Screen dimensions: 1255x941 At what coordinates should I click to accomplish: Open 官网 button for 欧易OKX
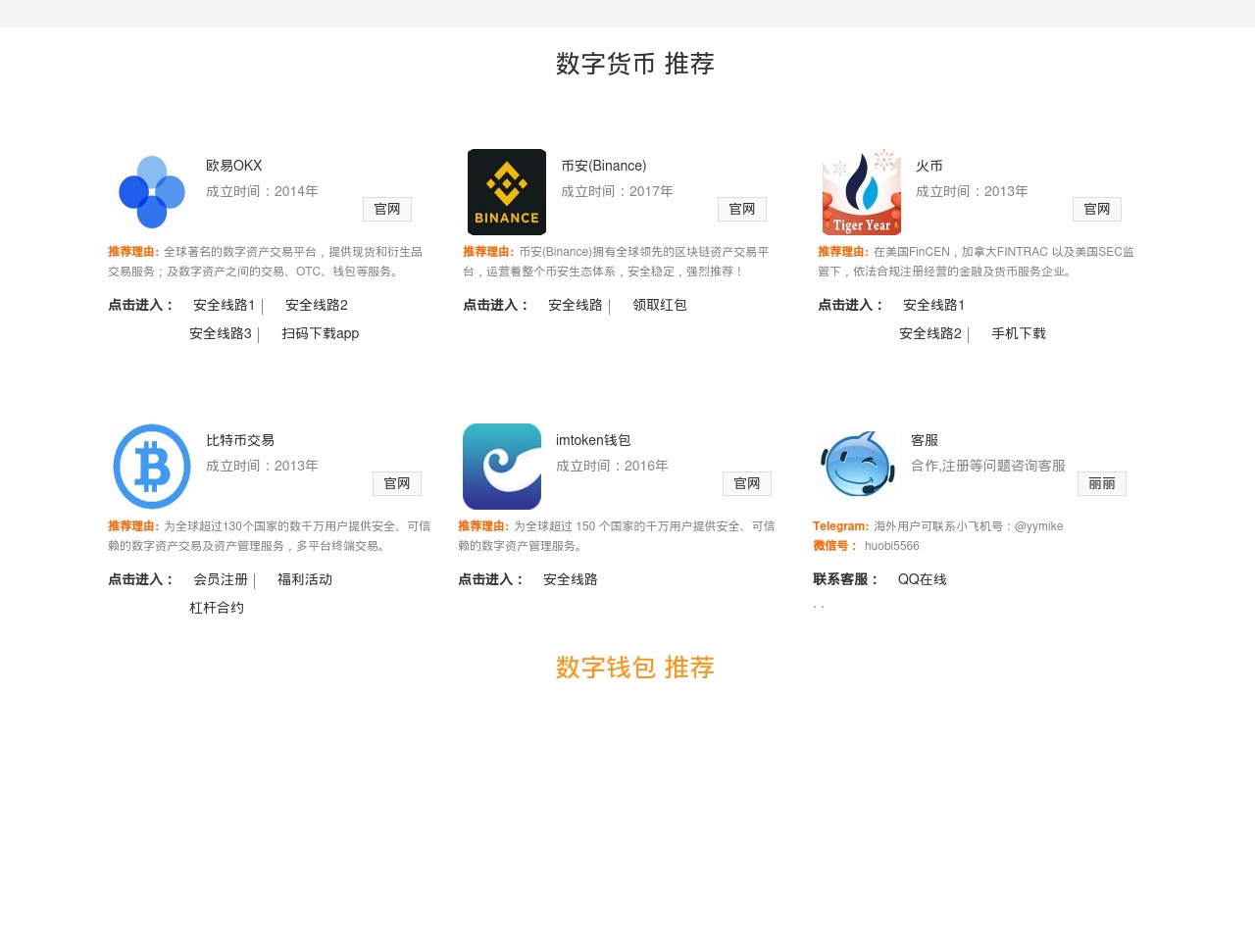coord(387,209)
